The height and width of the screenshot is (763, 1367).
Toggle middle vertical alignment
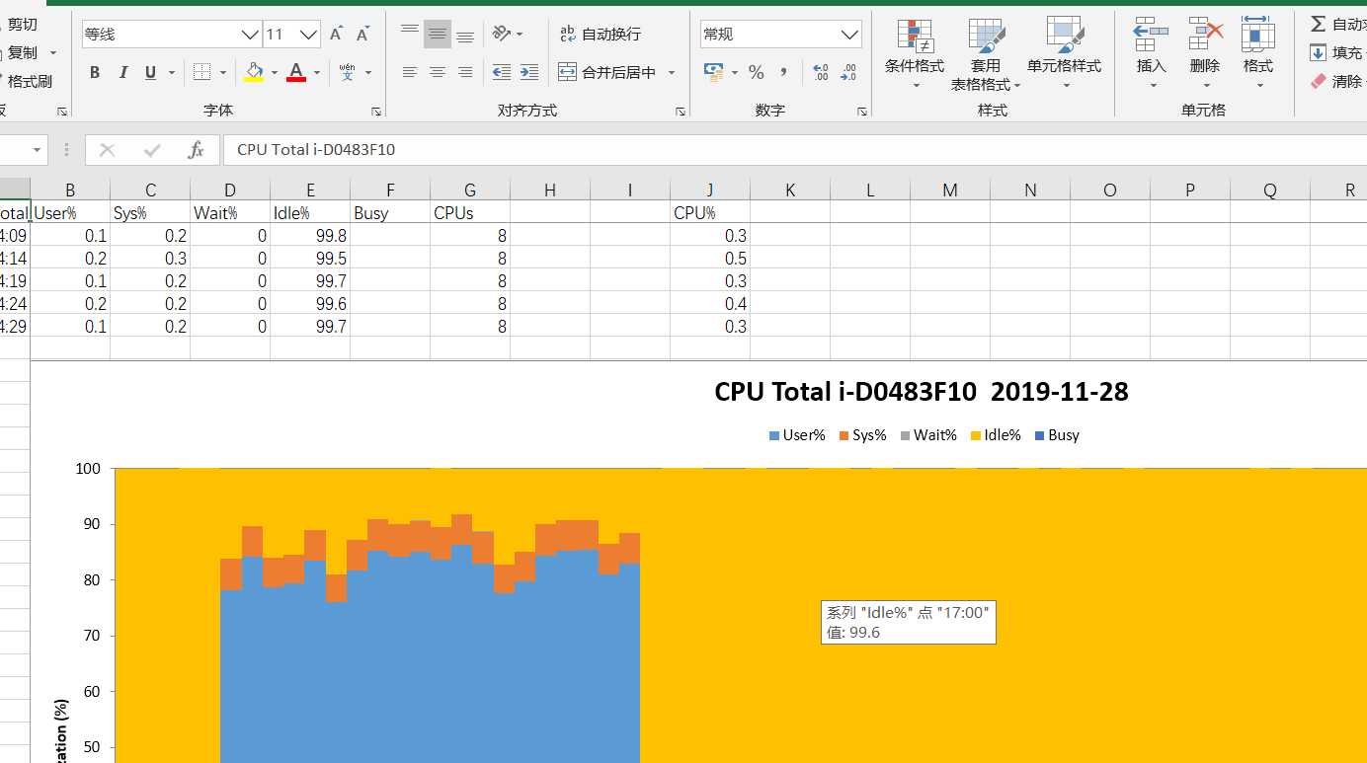[438, 35]
